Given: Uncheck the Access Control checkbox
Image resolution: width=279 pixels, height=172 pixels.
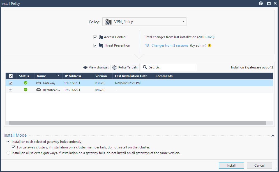Looking at the screenshot, I should (95, 37).
